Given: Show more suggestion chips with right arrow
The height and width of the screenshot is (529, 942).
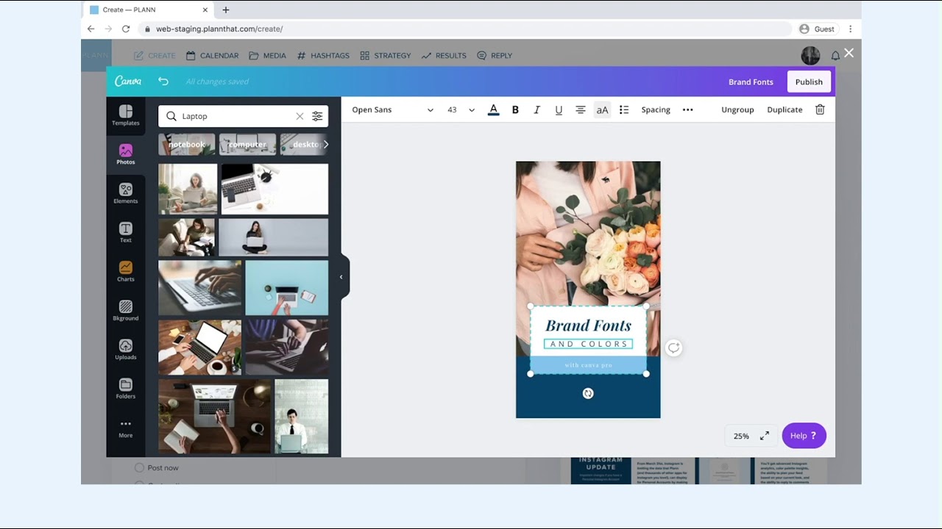Looking at the screenshot, I should 326,144.
